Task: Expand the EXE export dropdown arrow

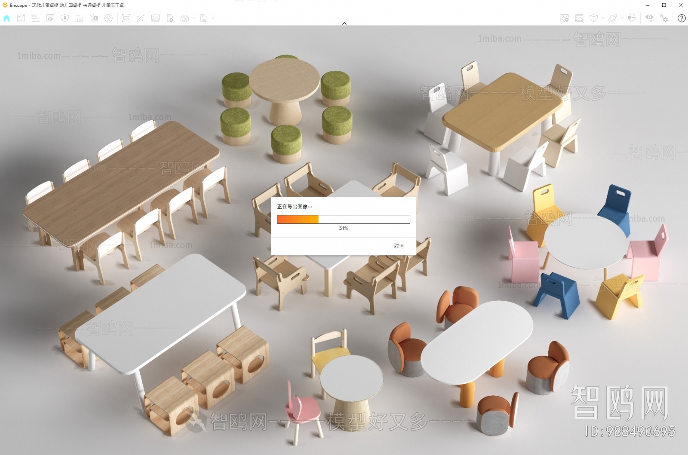Action: (213, 18)
